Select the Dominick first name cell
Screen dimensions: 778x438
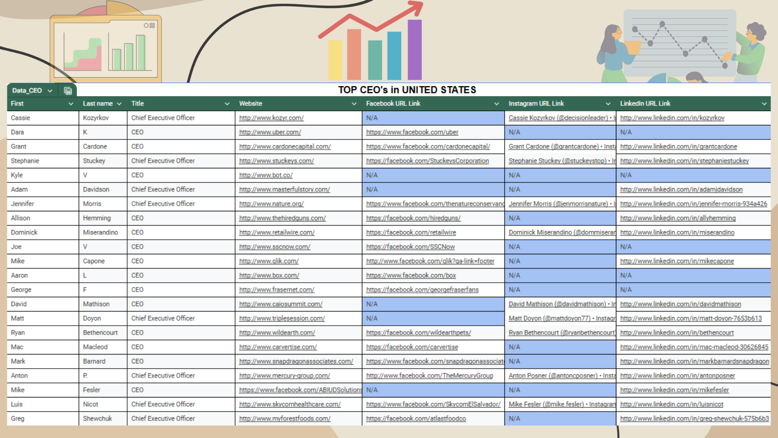[24, 232]
